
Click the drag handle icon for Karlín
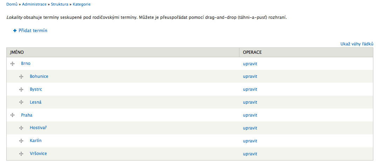tap(21, 141)
